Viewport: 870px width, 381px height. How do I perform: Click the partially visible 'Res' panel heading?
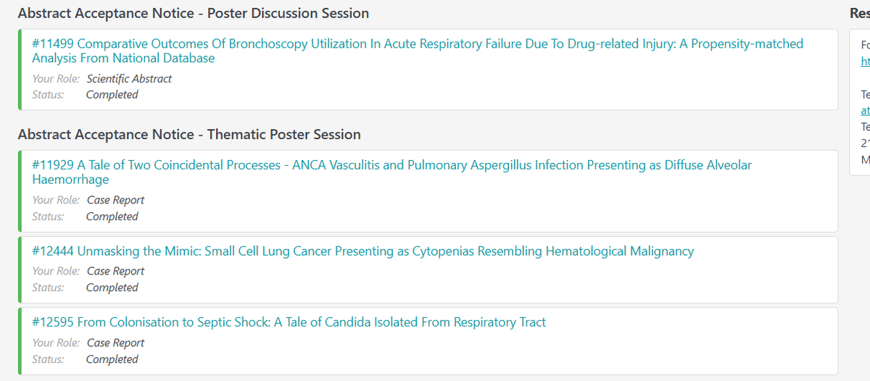[x=859, y=13]
